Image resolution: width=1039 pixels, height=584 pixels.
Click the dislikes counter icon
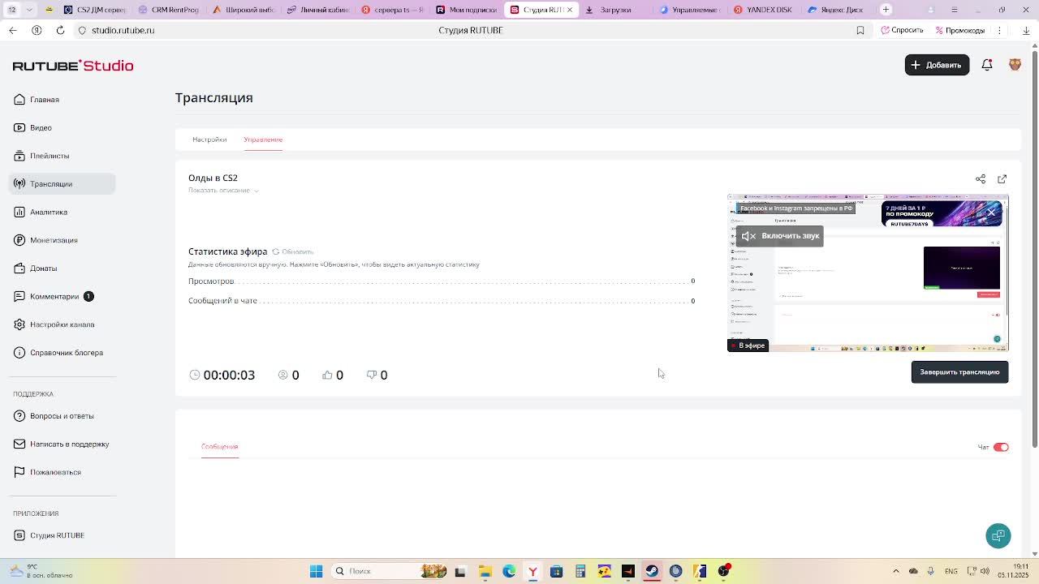point(372,375)
